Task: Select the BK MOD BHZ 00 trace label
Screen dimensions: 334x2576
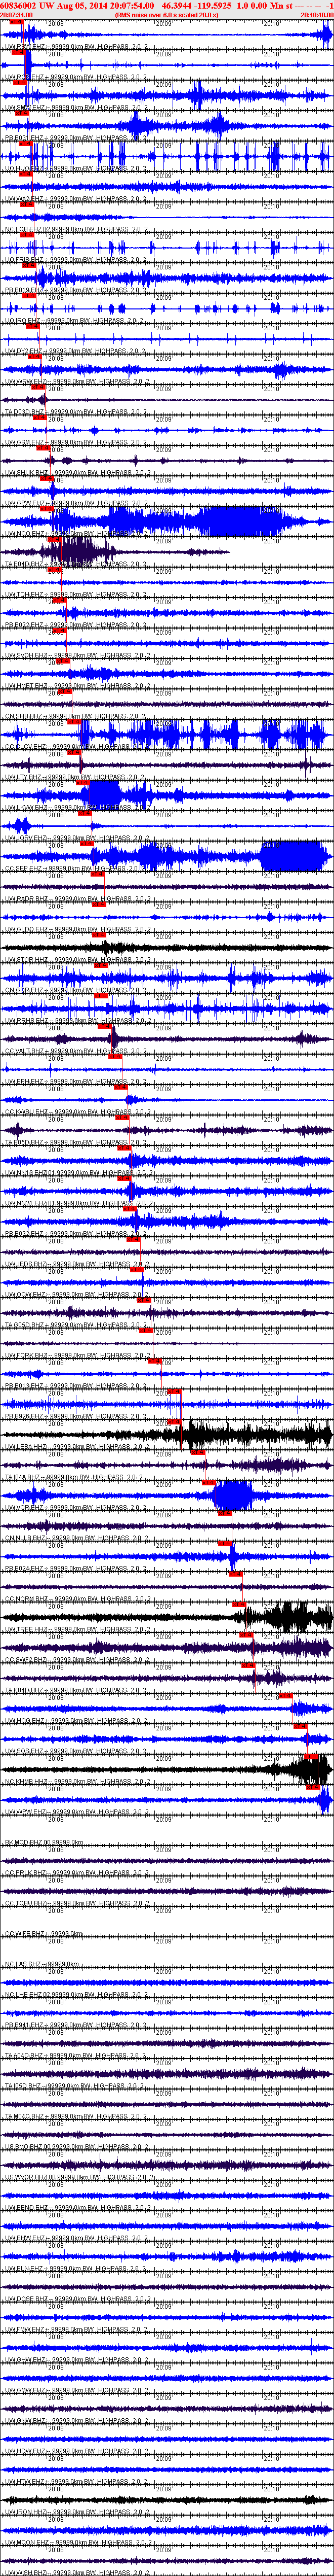Action: click(x=44, y=1843)
